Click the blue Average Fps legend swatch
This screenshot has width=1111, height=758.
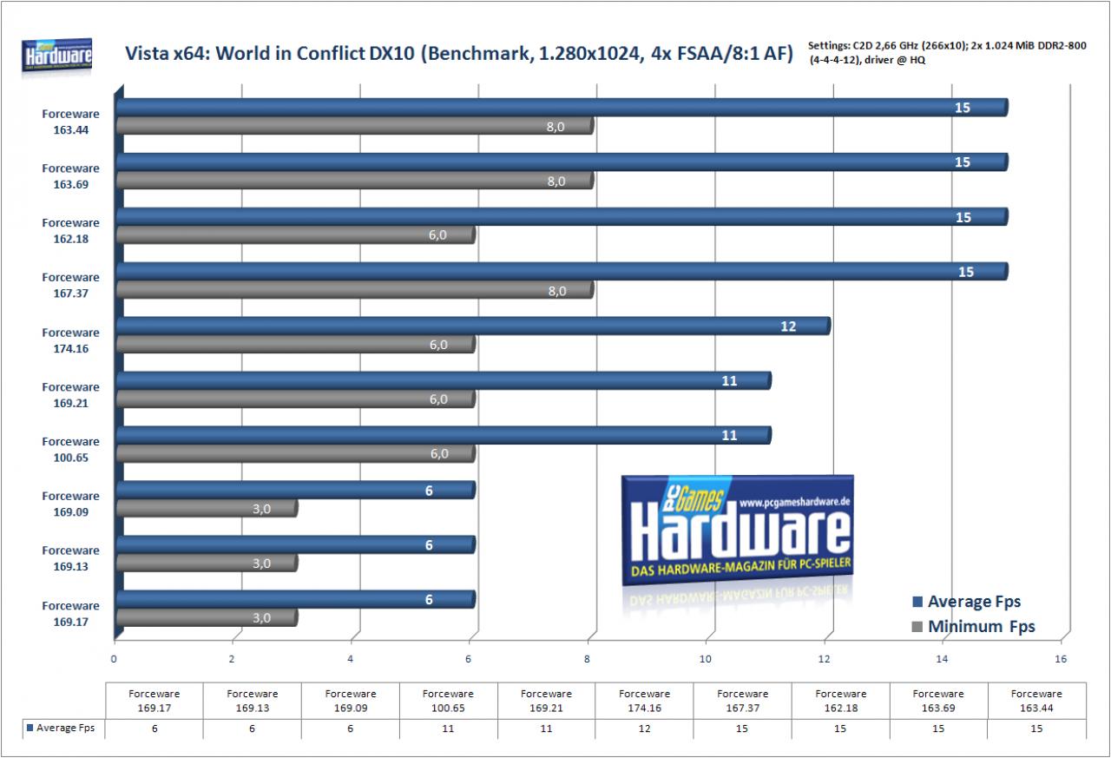[917, 602]
